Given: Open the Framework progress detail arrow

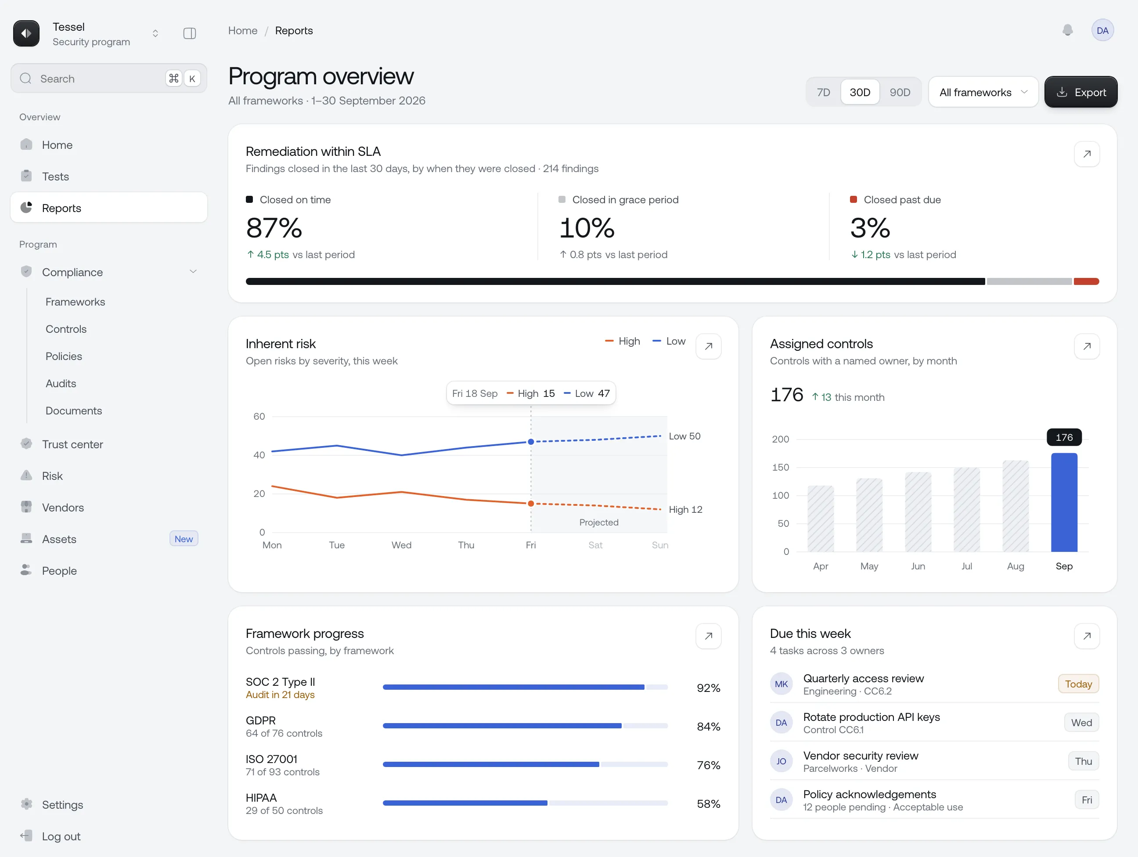Looking at the screenshot, I should click(708, 636).
